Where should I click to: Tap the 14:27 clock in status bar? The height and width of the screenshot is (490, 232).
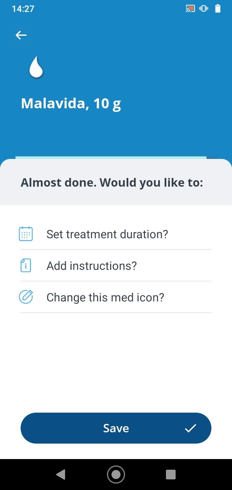[x=23, y=9]
